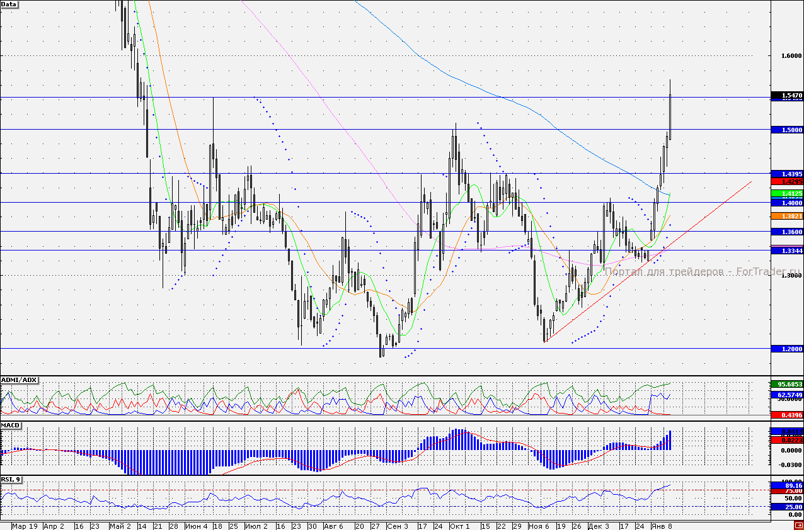Select the ADMI/ADX indicator label
This screenshot has height=530, width=804.
[20, 380]
